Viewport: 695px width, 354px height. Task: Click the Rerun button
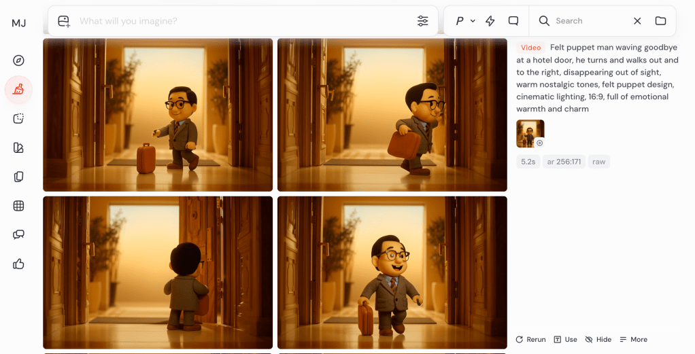[530, 339]
